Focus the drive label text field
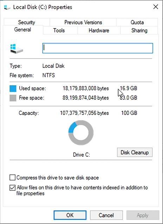The height and width of the screenshot is (224, 163). (x=98, y=48)
